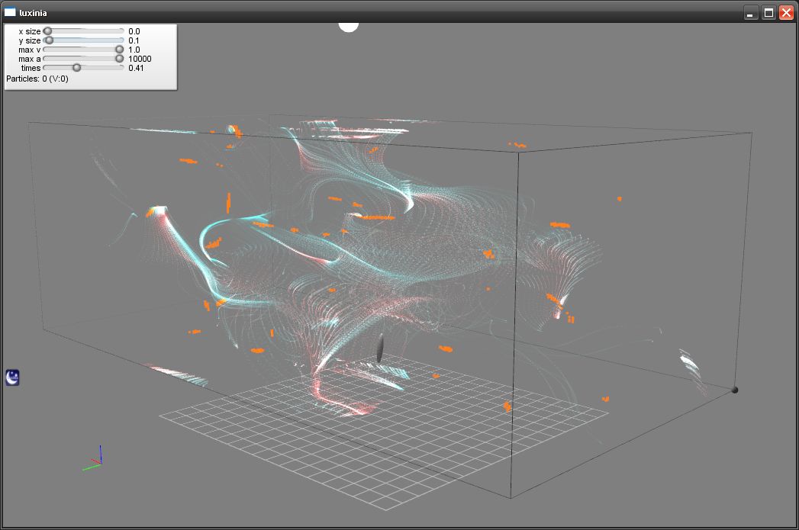Select the white sphere at top of viewport
799x530 pixels.
click(349, 27)
